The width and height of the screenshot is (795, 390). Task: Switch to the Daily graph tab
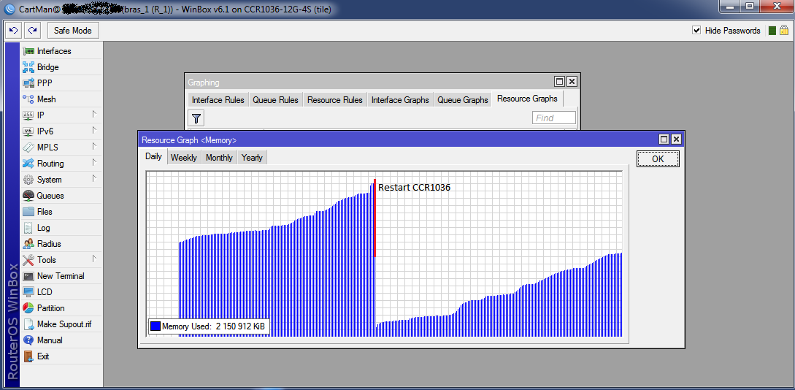(153, 157)
